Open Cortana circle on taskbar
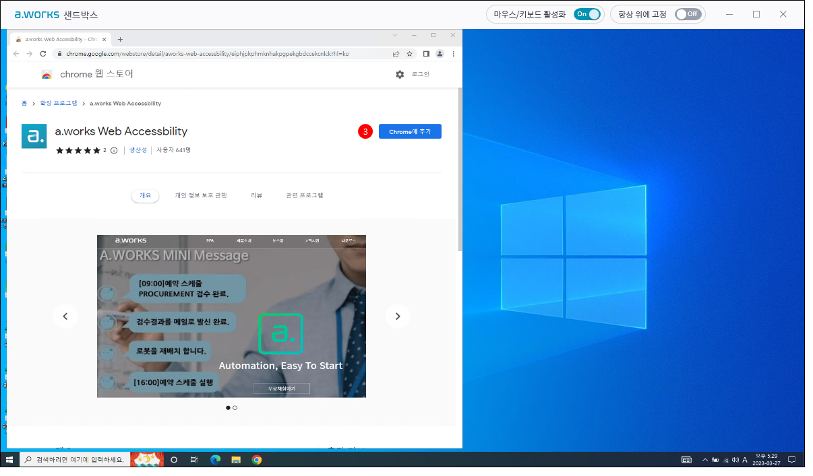813x476 pixels. (174, 460)
